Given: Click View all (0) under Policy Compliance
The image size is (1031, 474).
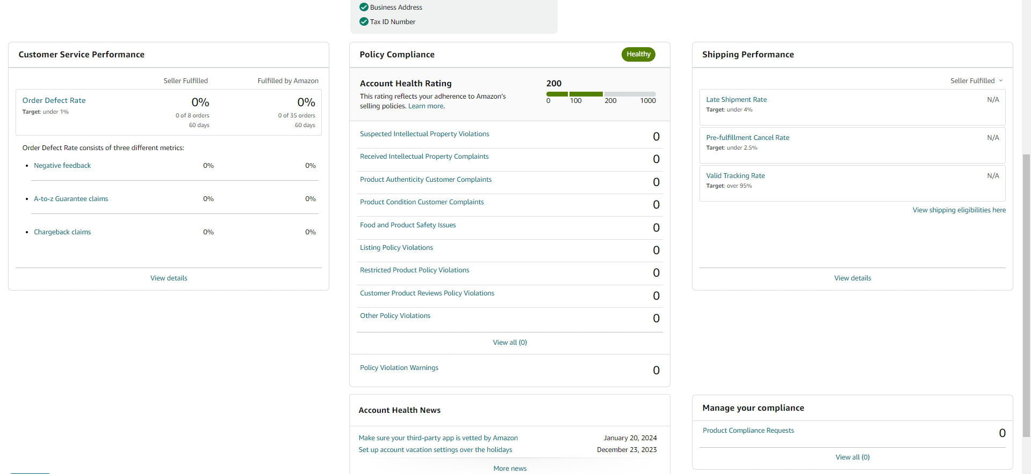Looking at the screenshot, I should tap(510, 343).
